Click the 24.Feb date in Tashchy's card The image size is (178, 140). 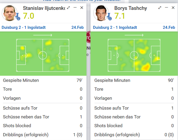tap(169, 27)
